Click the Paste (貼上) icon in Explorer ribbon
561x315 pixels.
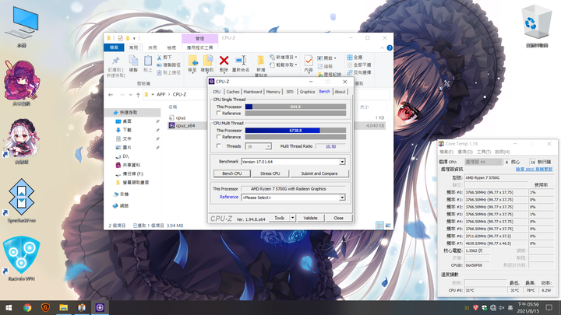point(148,61)
